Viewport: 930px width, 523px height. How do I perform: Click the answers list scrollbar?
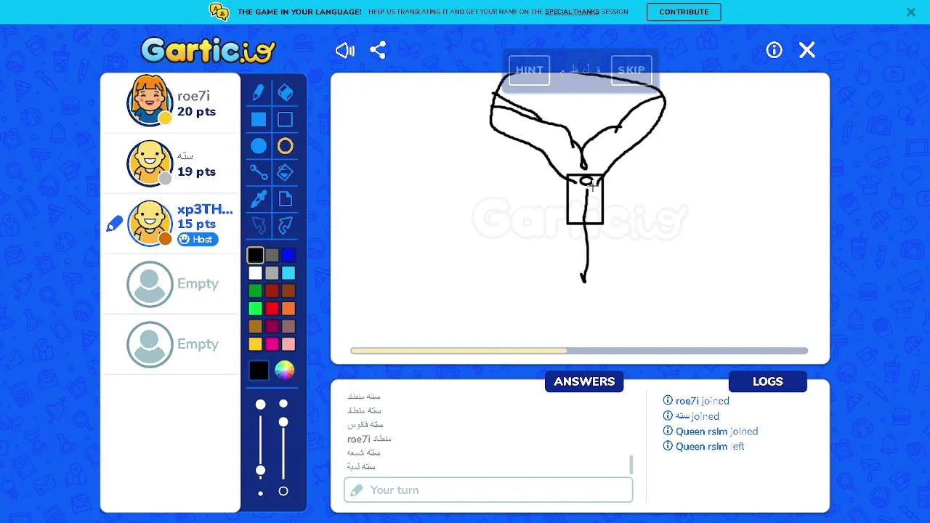[631, 464]
